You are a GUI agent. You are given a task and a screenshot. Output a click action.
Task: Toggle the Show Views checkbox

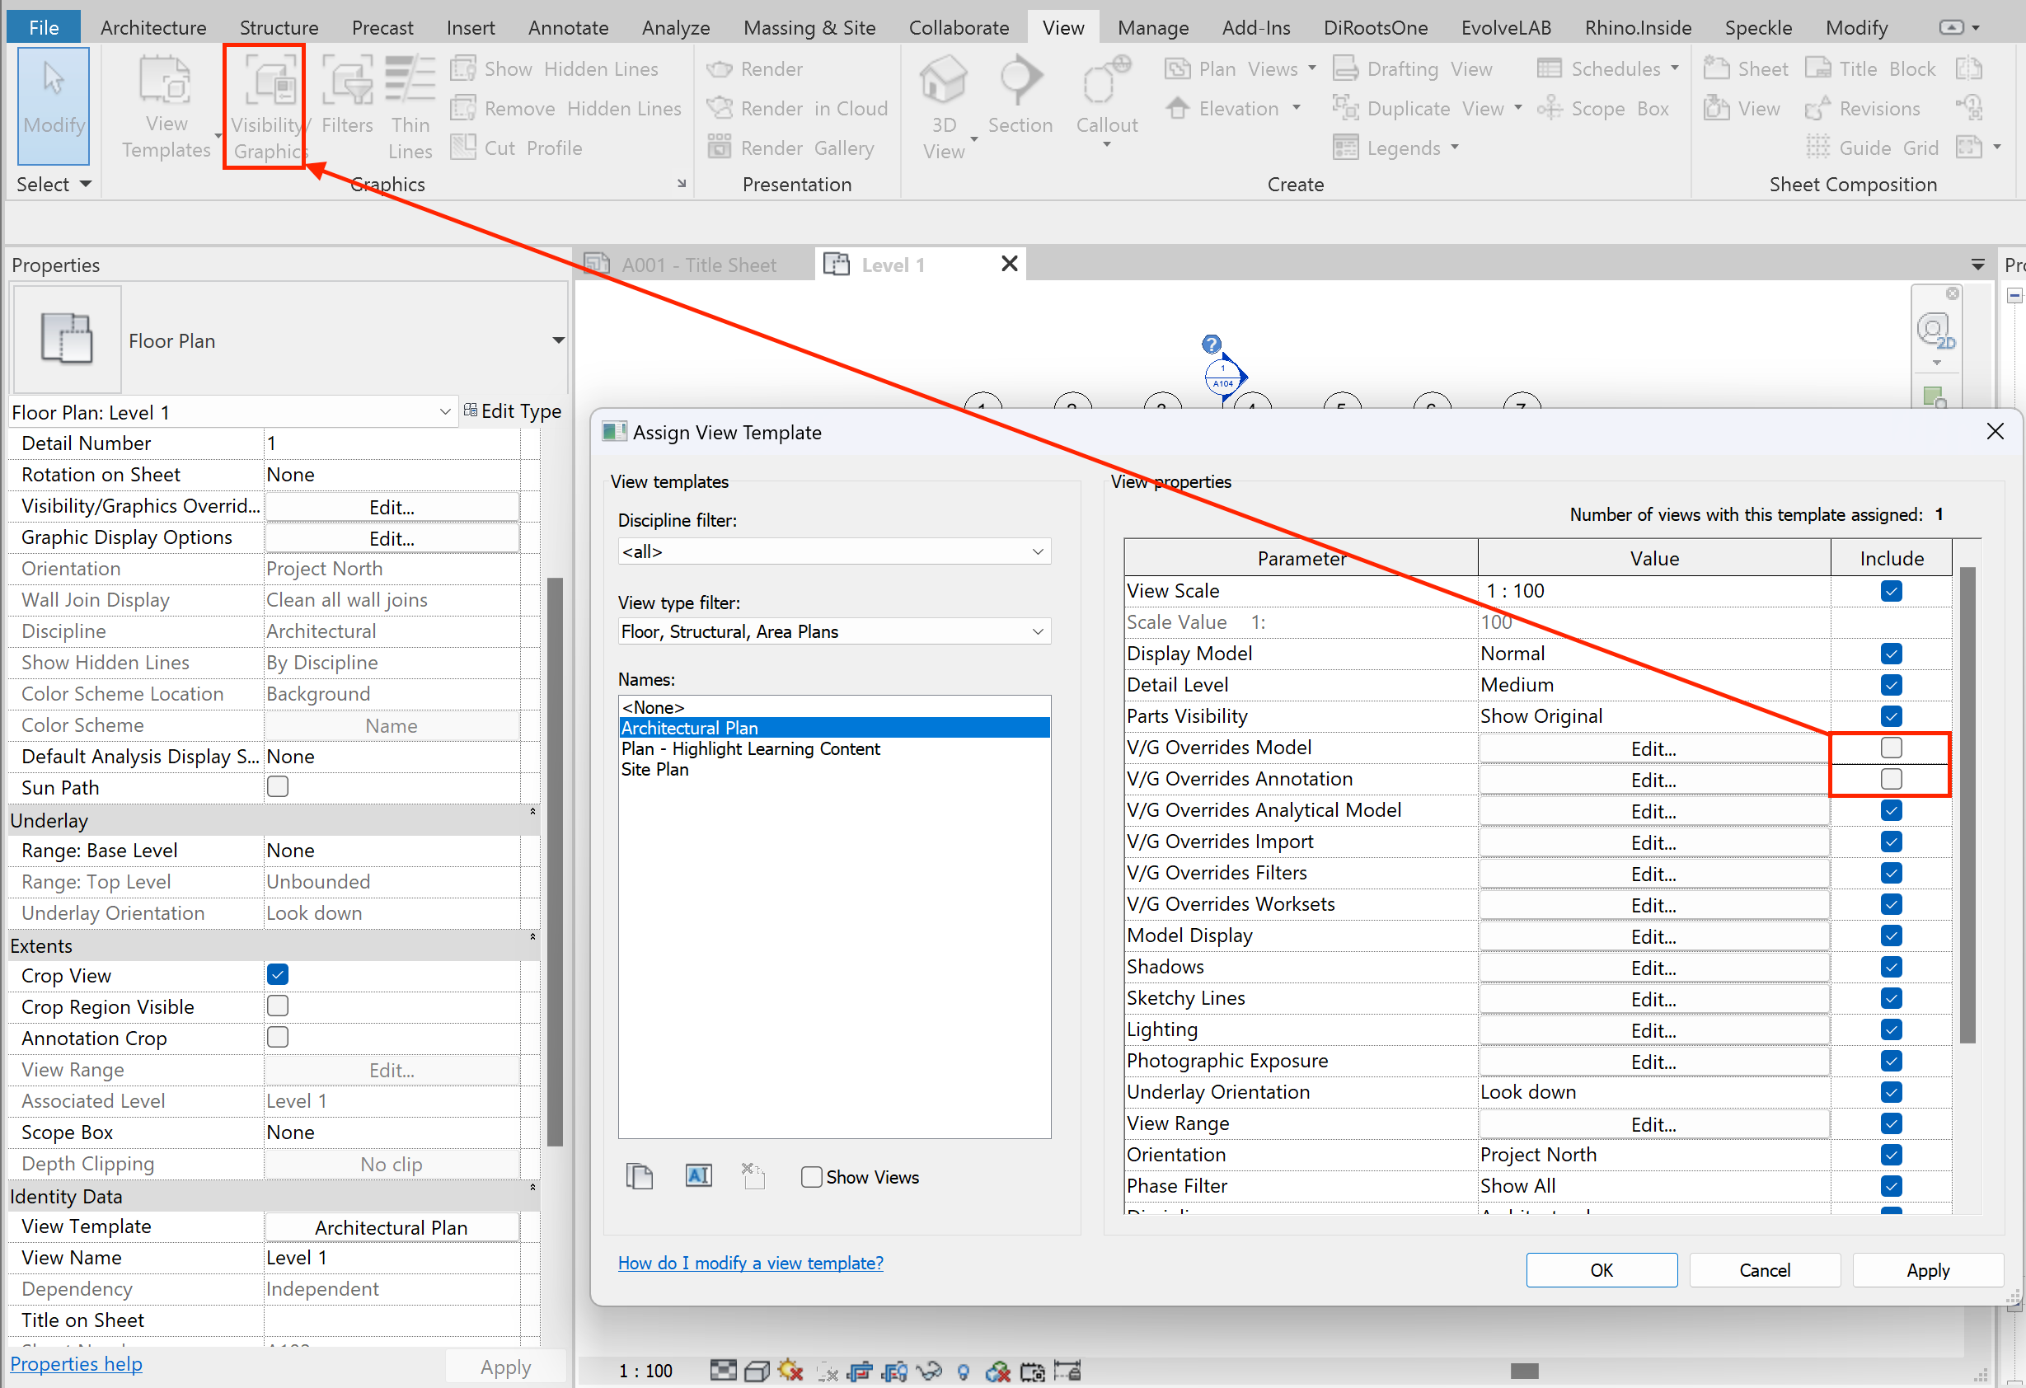tap(811, 1177)
